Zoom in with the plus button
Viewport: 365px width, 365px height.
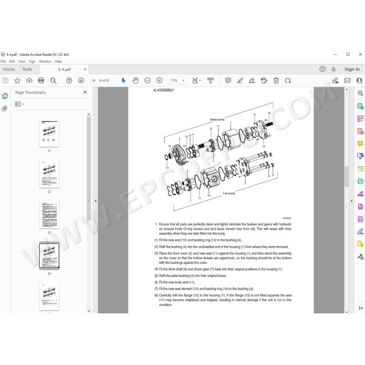(160, 80)
